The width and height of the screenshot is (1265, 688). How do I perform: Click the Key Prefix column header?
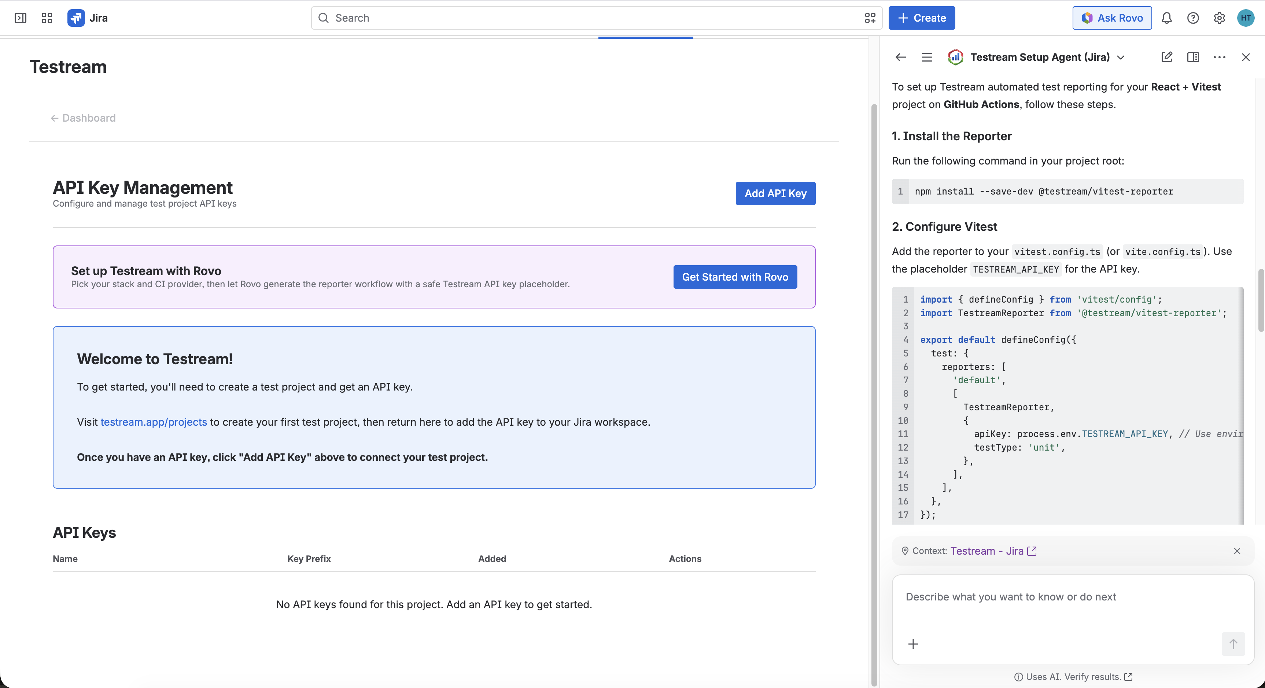pos(309,559)
